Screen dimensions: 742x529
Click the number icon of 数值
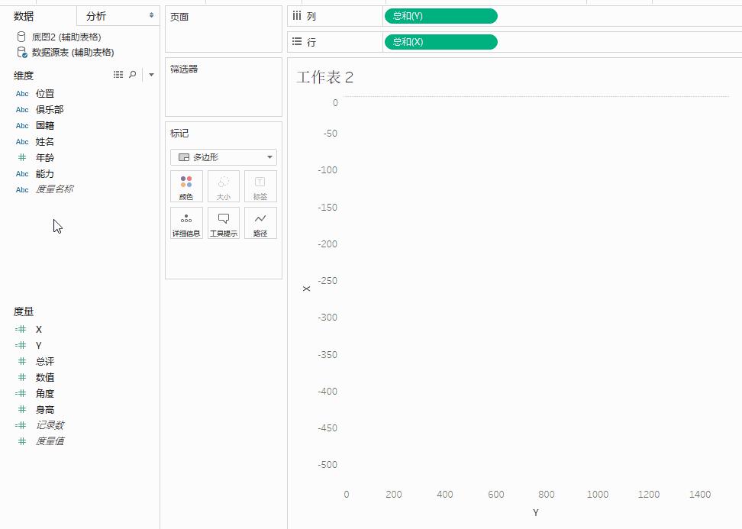point(22,378)
